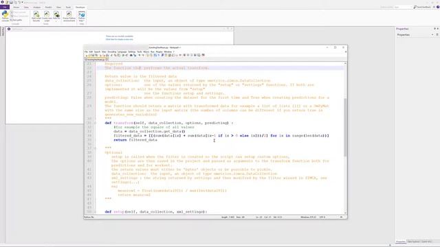This screenshot has width=440, height=247.
Task: Switch to the Tools ribbon tab
Action: 68,7
